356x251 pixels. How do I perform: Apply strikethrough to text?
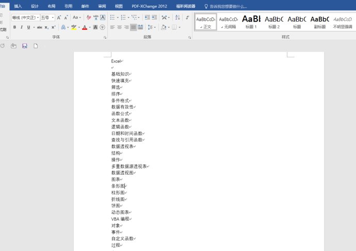click(x=39, y=27)
